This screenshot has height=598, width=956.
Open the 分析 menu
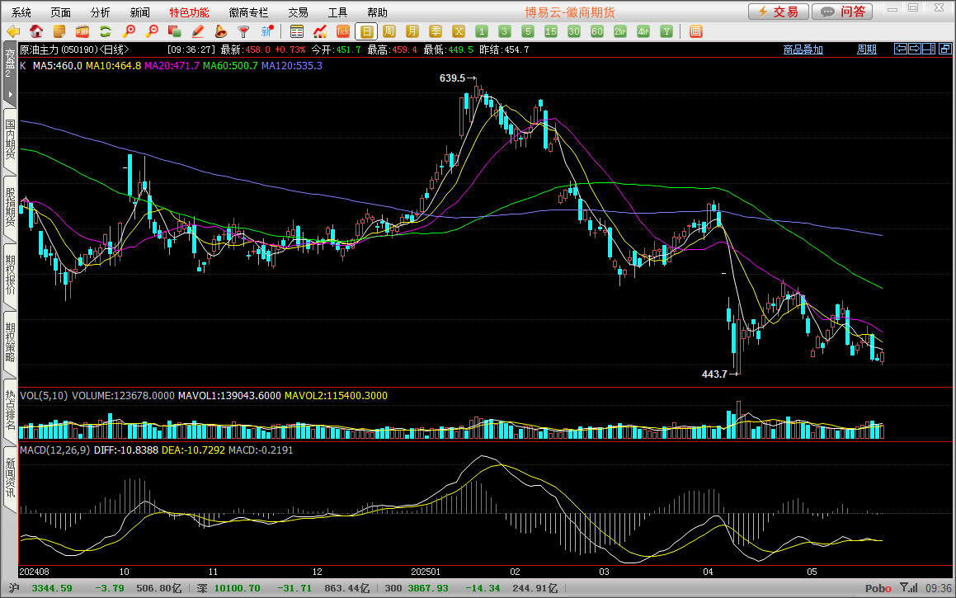click(101, 12)
